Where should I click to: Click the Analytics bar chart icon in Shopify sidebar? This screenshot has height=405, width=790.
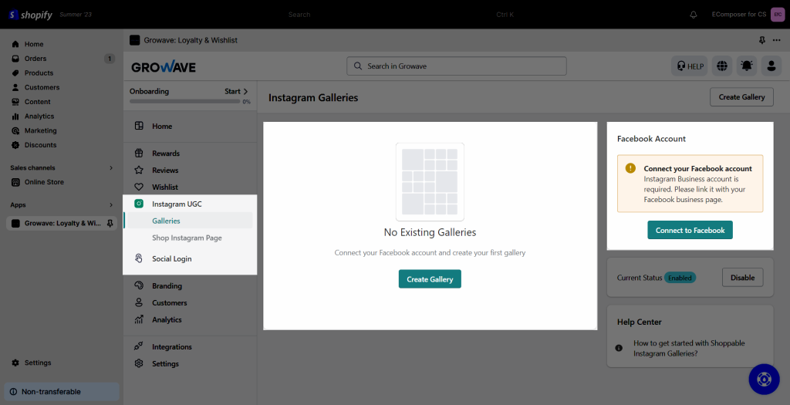(x=15, y=116)
